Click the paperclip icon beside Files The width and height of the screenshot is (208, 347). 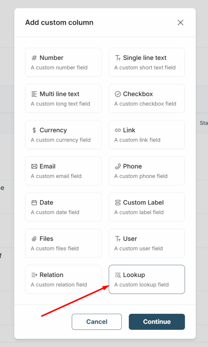point(34,239)
